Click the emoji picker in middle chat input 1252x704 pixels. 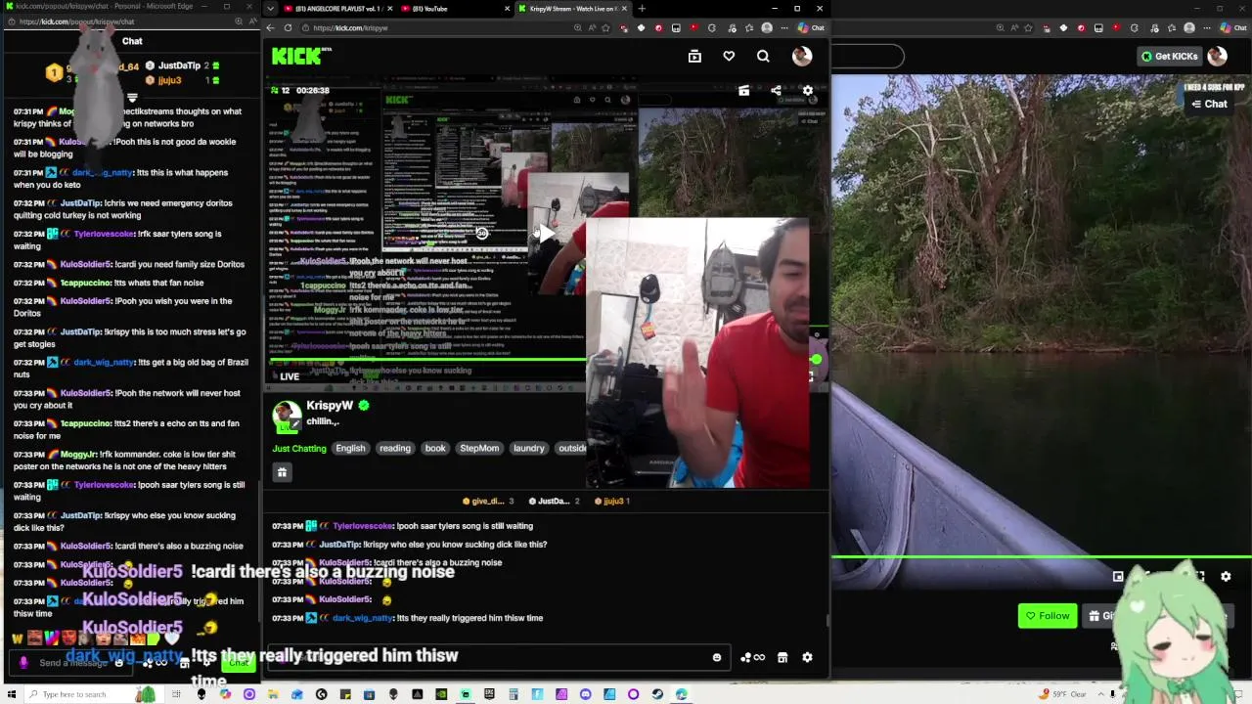pos(717,657)
